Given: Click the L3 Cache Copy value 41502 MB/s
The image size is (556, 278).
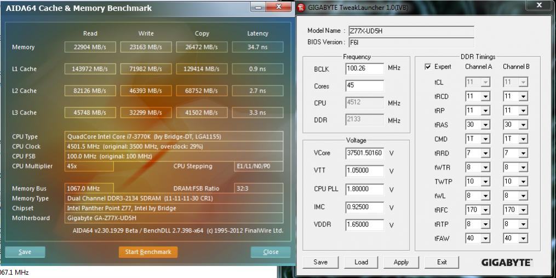Looking at the screenshot, I should coord(202,113).
